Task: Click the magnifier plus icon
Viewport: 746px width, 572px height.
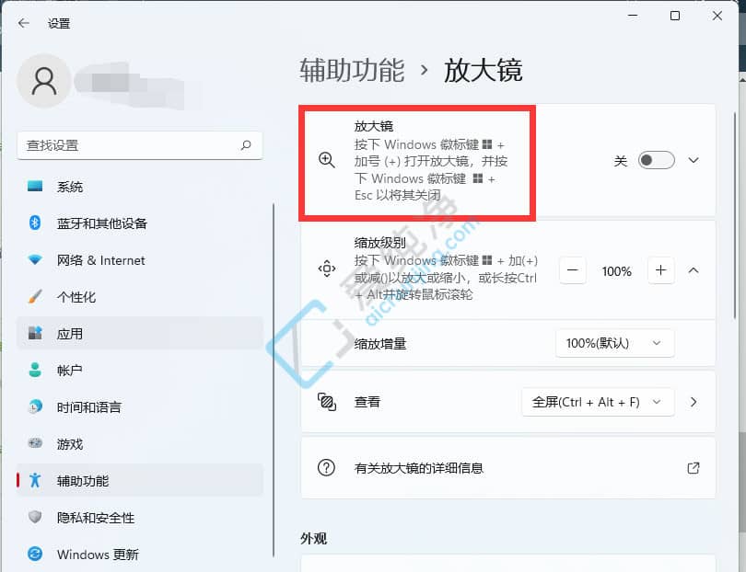Action: point(326,160)
